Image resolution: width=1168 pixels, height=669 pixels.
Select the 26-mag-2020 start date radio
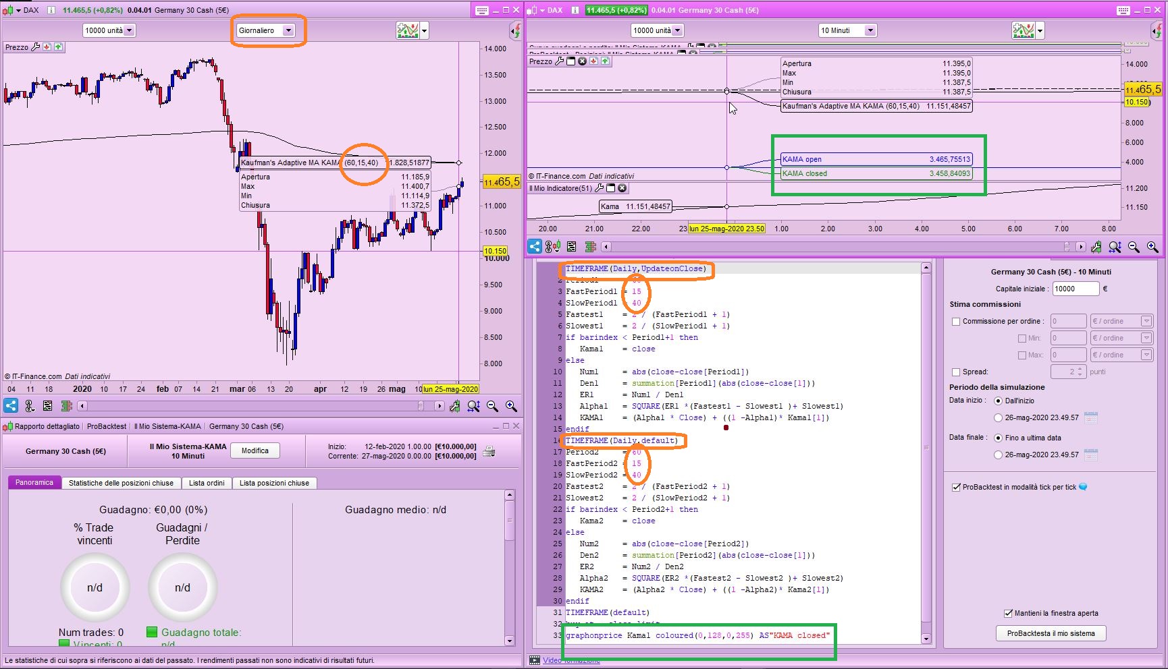(999, 417)
